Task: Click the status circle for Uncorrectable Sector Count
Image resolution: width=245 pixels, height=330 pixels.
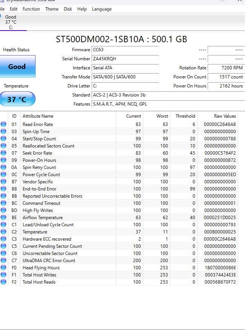Action: click(x=3, y=253)
